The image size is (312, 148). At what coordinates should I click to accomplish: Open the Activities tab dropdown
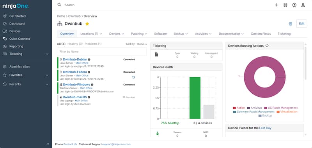point(203,34)
